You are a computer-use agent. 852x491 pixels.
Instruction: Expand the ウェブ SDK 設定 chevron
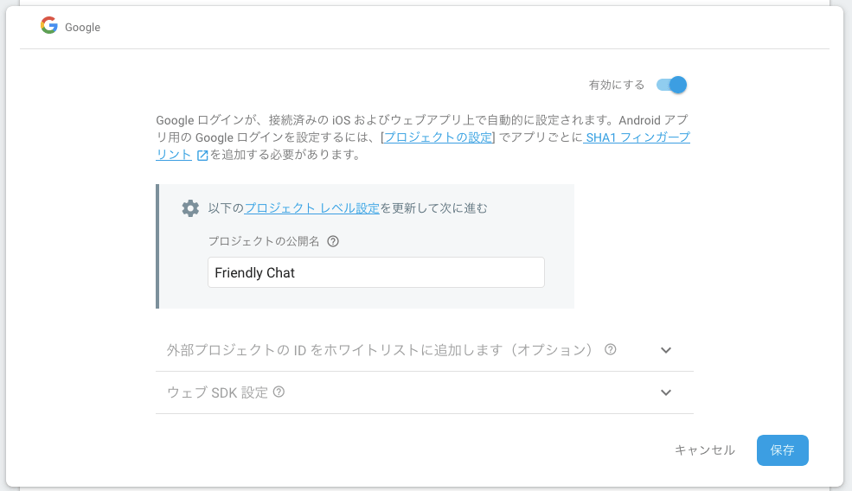(666, 392)
